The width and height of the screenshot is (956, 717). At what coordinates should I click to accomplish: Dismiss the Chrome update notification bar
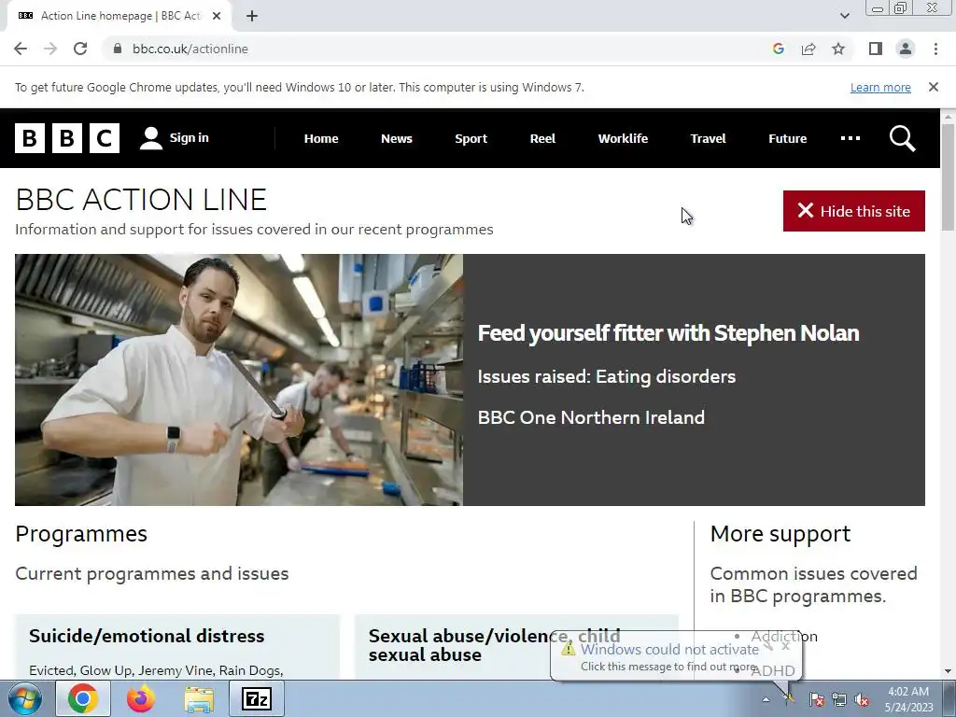click(934, 87)
